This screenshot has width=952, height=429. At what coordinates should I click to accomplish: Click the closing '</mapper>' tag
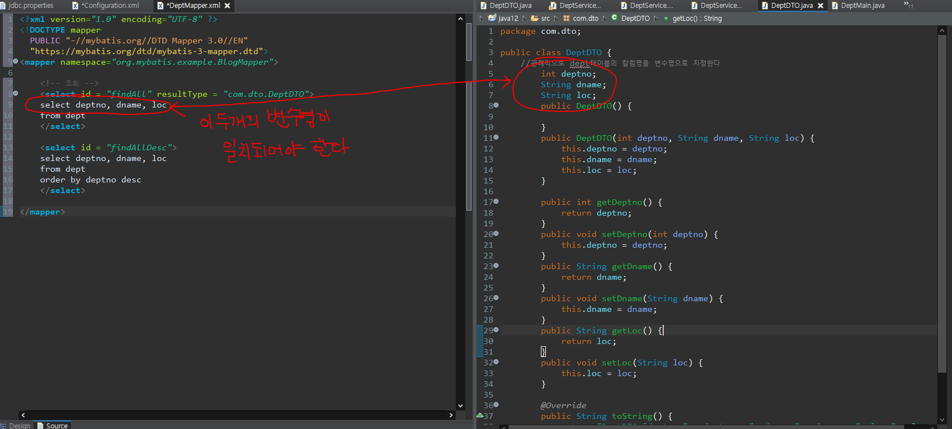(42, 212)
